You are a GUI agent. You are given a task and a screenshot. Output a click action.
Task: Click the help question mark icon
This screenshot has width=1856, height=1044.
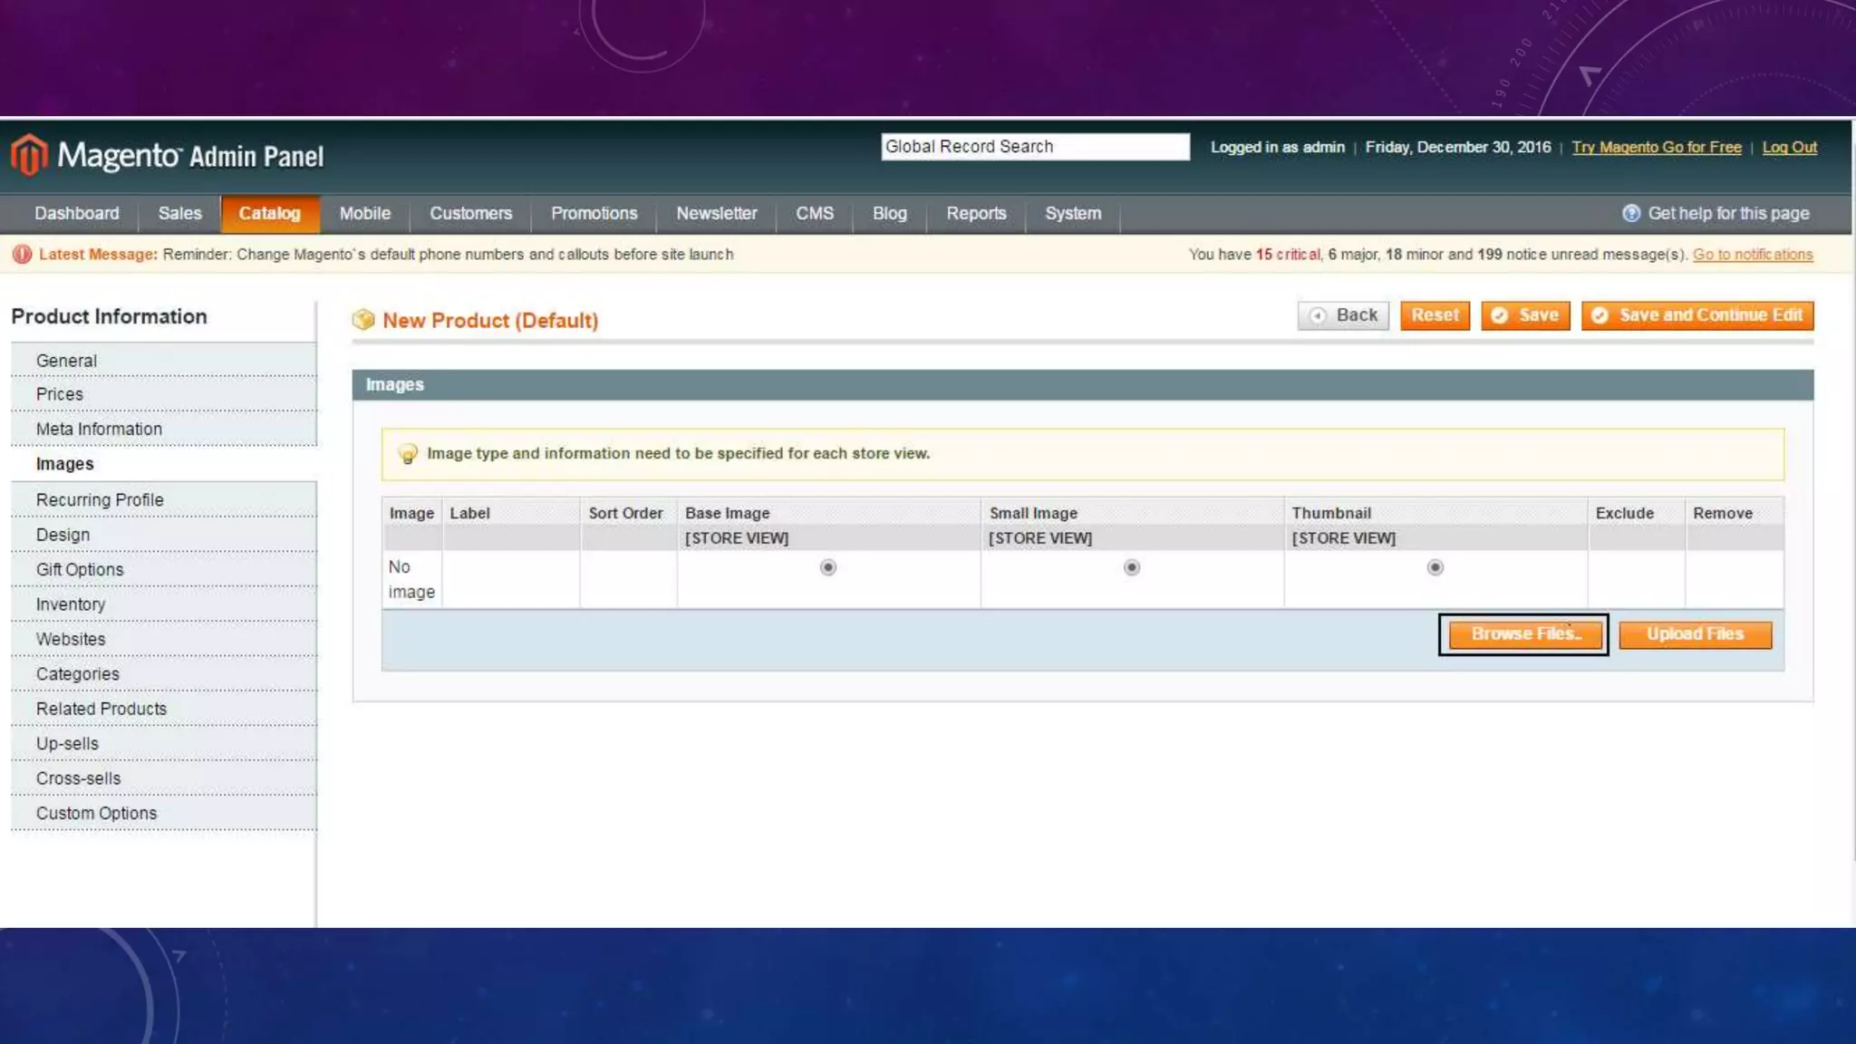click(1631, 214)
